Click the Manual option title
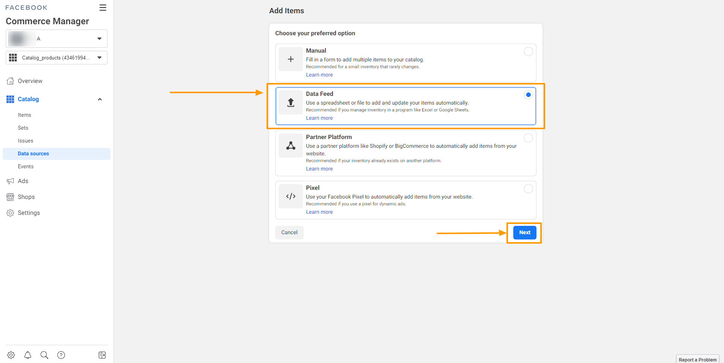724x363 pixels. pyautogui.click(x=316, y=51)
